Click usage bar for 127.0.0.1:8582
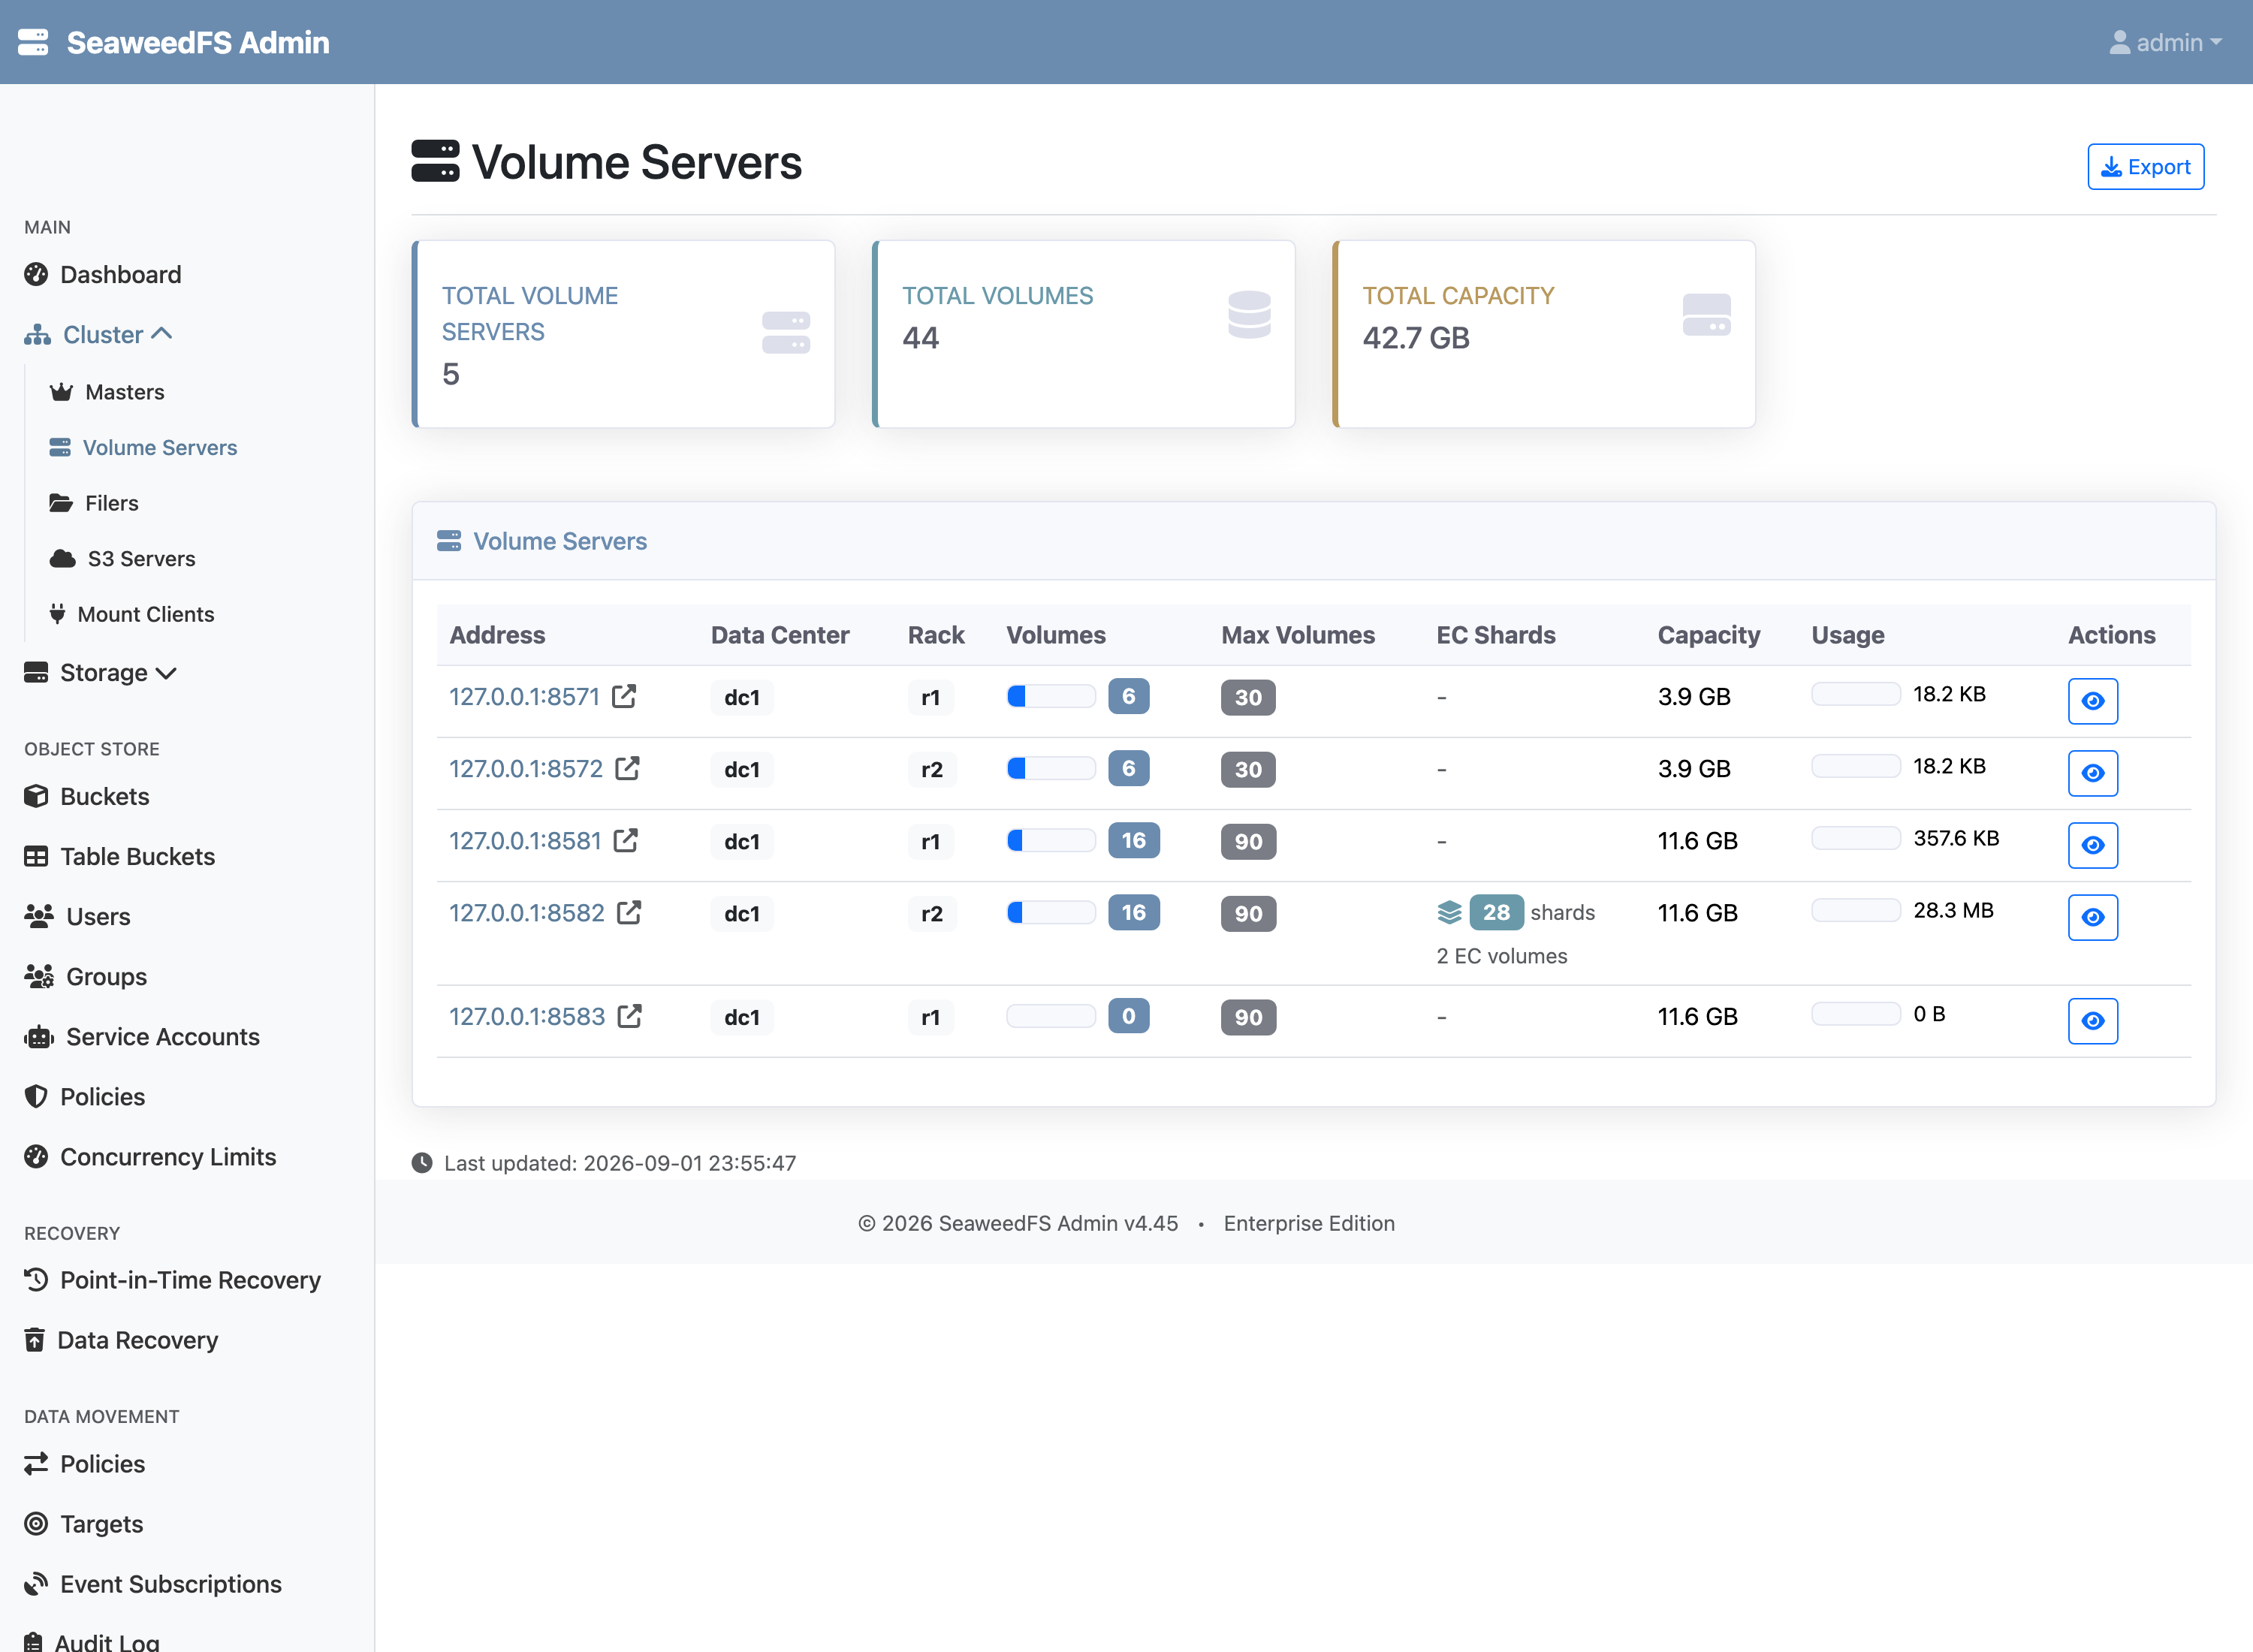This screenshot has height=1652, width=2253. 1856,910
